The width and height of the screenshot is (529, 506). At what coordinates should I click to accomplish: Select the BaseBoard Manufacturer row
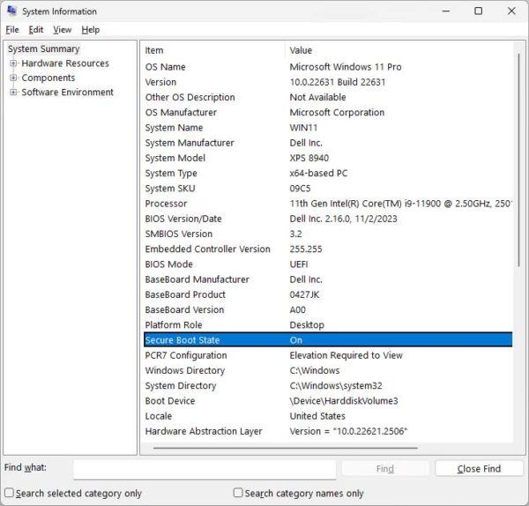tap(328, 279)
